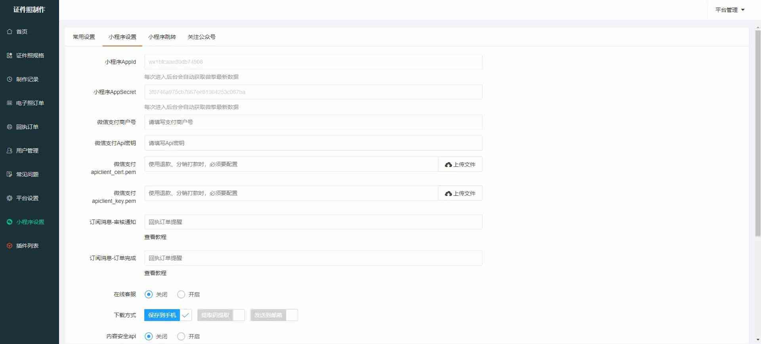761x344 pixels.
Task: Click the 平台设置 gear icon
Action: click(x=10, y=198)
